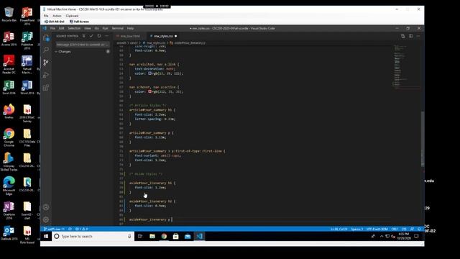Click the Type here to search box
Screen dimensions: 460x259
point(93,236)
